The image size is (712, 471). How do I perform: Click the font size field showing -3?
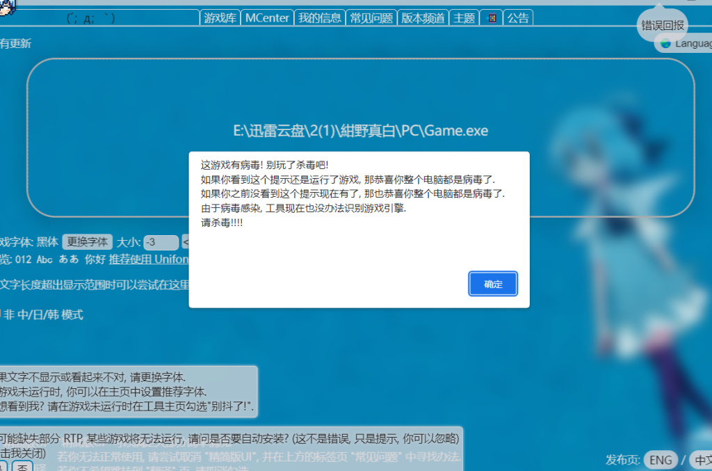[161, 242]
